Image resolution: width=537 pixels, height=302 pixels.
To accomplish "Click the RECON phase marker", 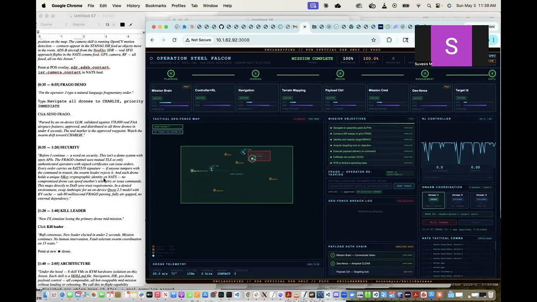I will click(340, 73).
